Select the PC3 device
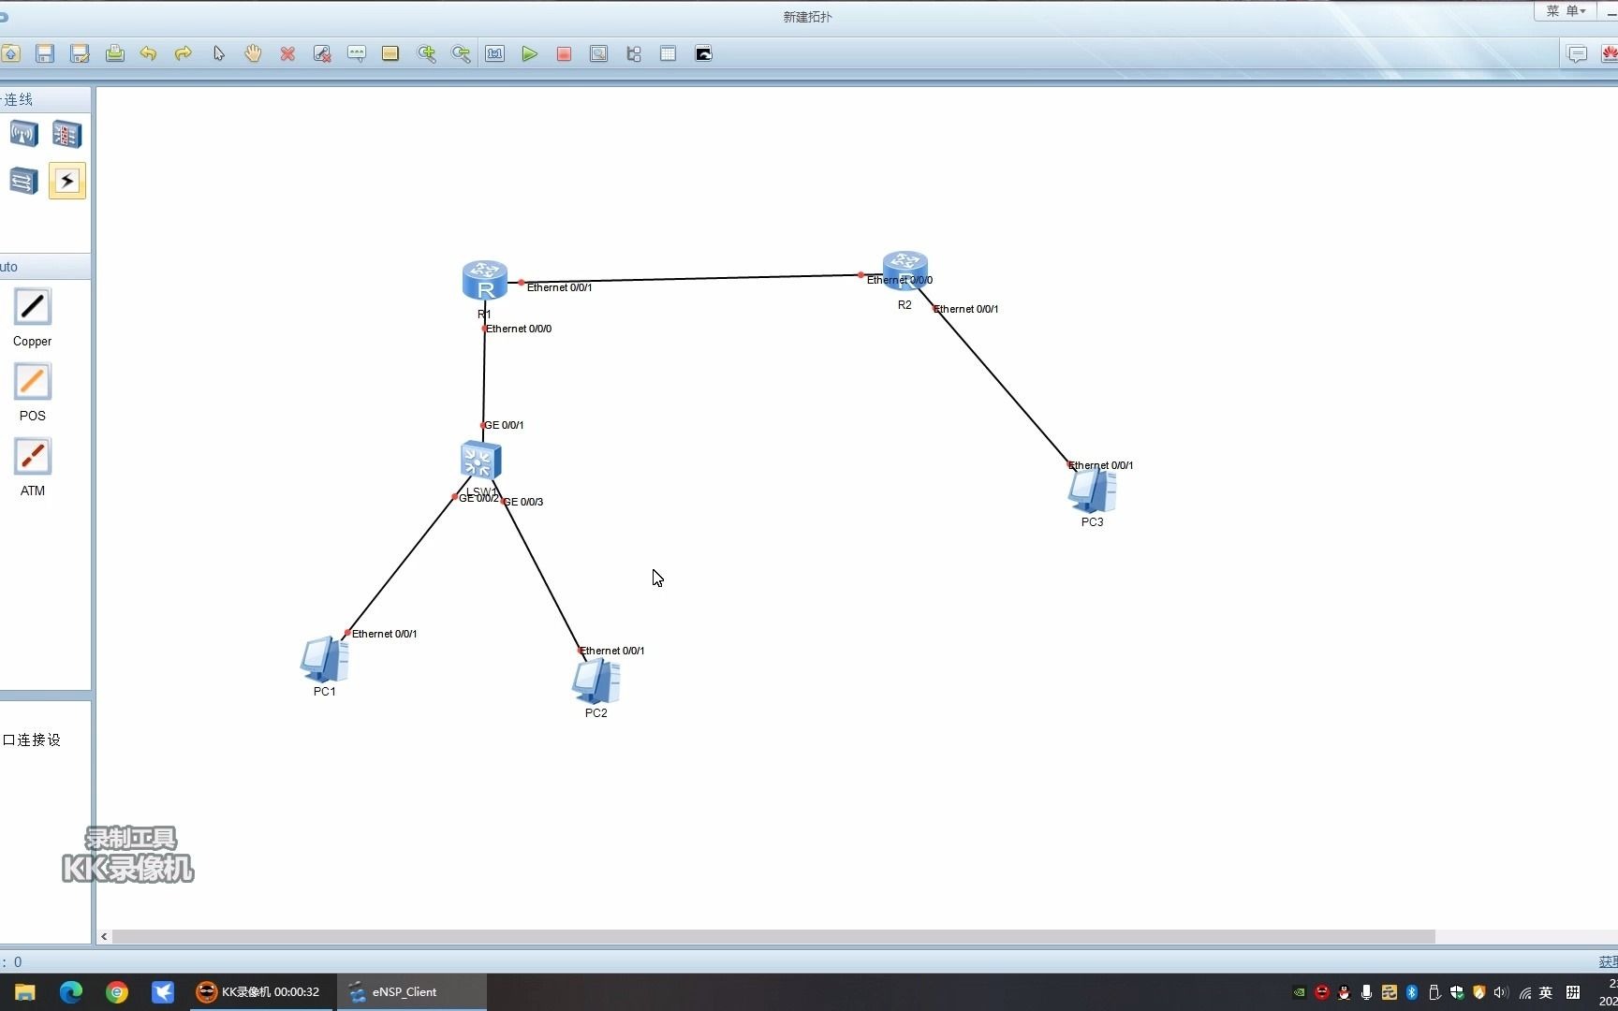 pyautogui.click(x=1092, y=491)
